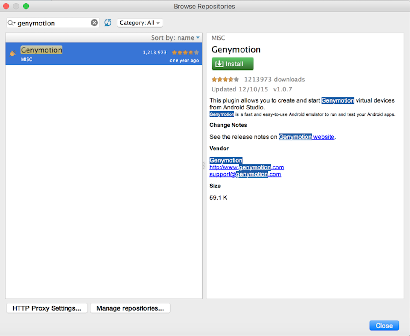Open the Category: All dropdown
Image resolution: width=410 pixels, height=336 pixels.
140,23
